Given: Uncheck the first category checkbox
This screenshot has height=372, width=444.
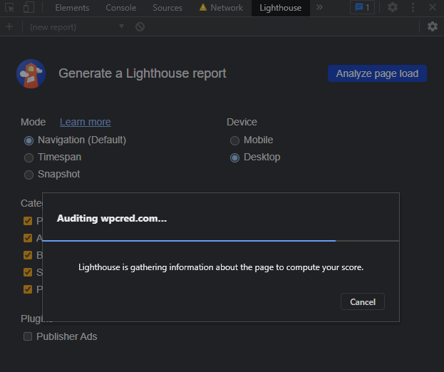Looking at the screenshot, I should coord(28,221).
